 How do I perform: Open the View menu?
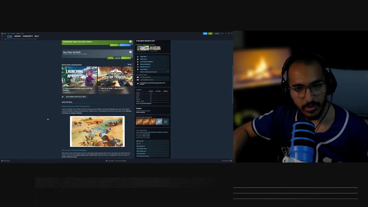[9, 33]
